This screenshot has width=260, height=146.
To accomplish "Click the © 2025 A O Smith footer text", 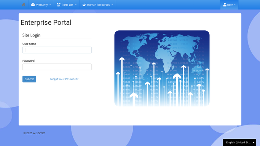I will click(34, 133).
